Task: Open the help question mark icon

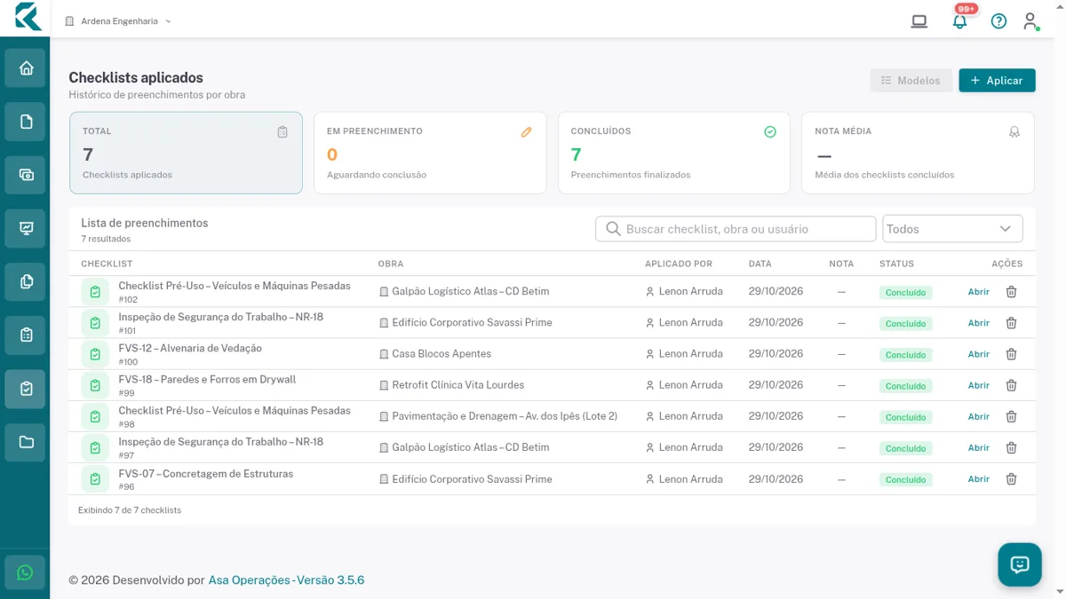Action: (998, 21)
